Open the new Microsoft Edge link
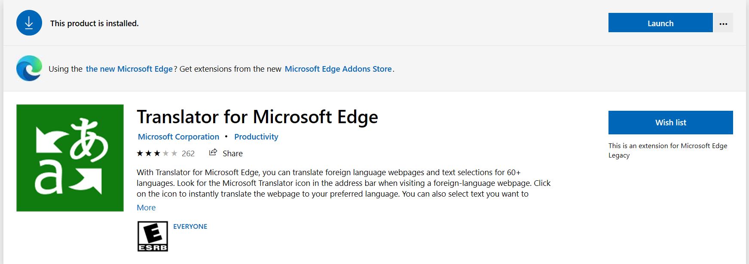This screenshot has height=264, width=749. pos(129,69)
